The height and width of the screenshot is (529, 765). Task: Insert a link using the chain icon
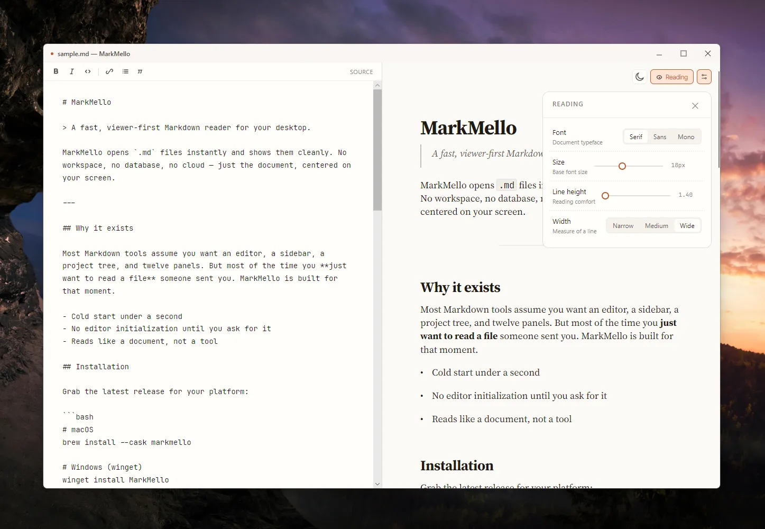[x=109, y=71]
